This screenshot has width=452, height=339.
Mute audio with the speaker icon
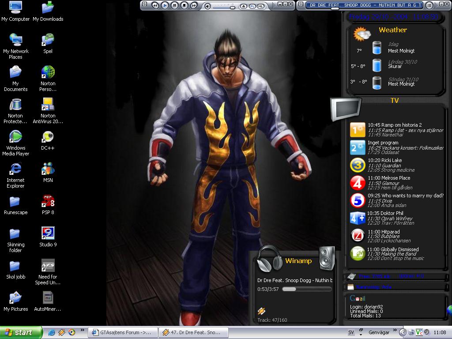click(207, 6)
